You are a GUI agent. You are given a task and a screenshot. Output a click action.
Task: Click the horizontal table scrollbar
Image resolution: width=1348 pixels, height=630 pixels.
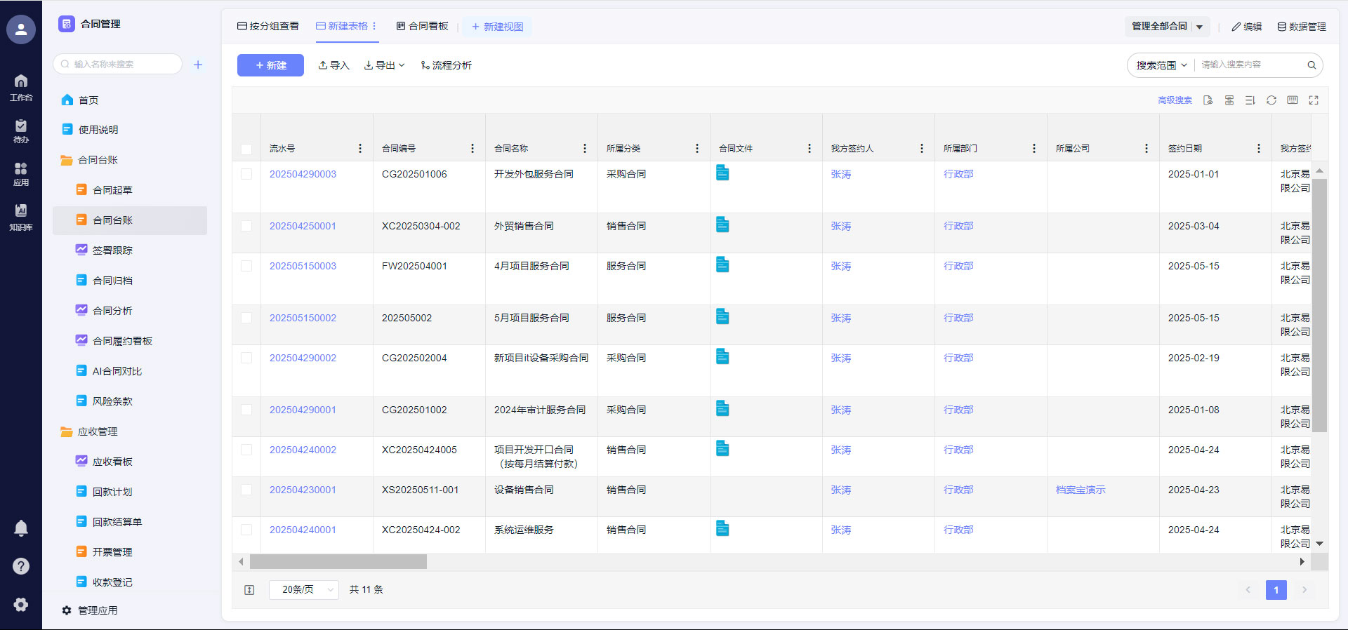pos(338,562)
